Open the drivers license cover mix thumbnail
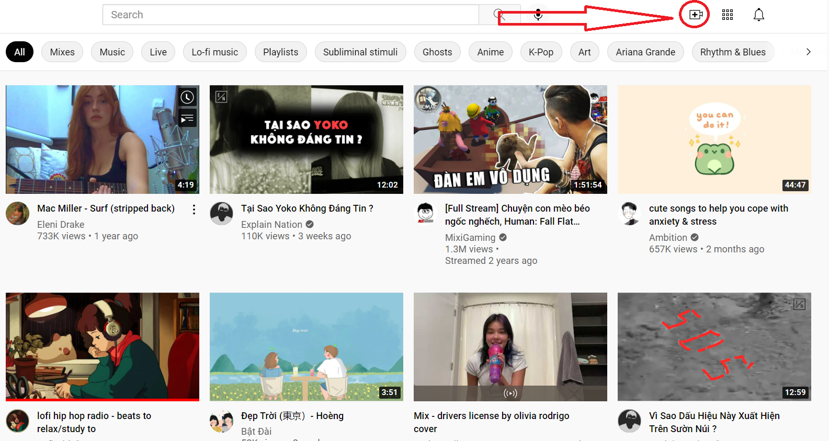This screenshot has height=441, width=829. (x=510, y=347)
